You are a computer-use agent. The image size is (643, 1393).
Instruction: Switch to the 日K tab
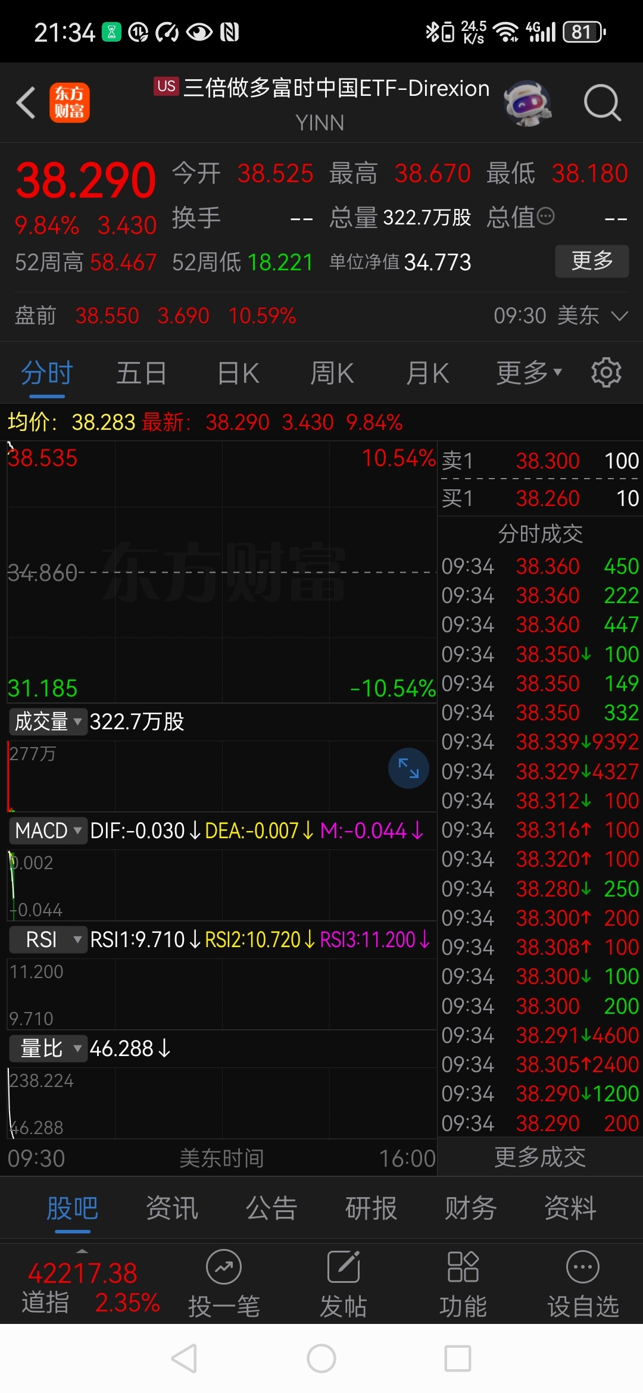[x=238, y=373]
